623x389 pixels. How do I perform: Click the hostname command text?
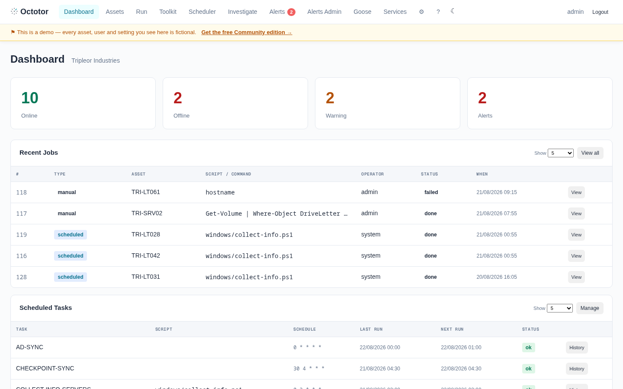click(220, 192)
